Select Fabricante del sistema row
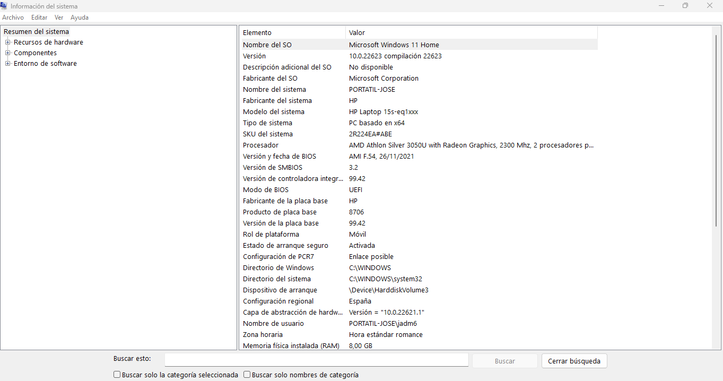Screen dimensions: 723x381 419,101
